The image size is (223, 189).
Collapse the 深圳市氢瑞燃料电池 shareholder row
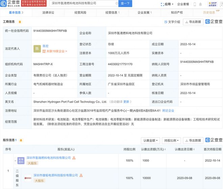click(x=15, y=161)
